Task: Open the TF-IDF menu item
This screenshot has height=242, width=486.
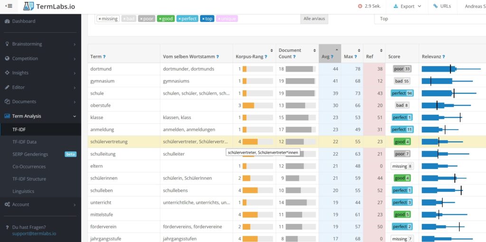Action: [x=41, y=130]
